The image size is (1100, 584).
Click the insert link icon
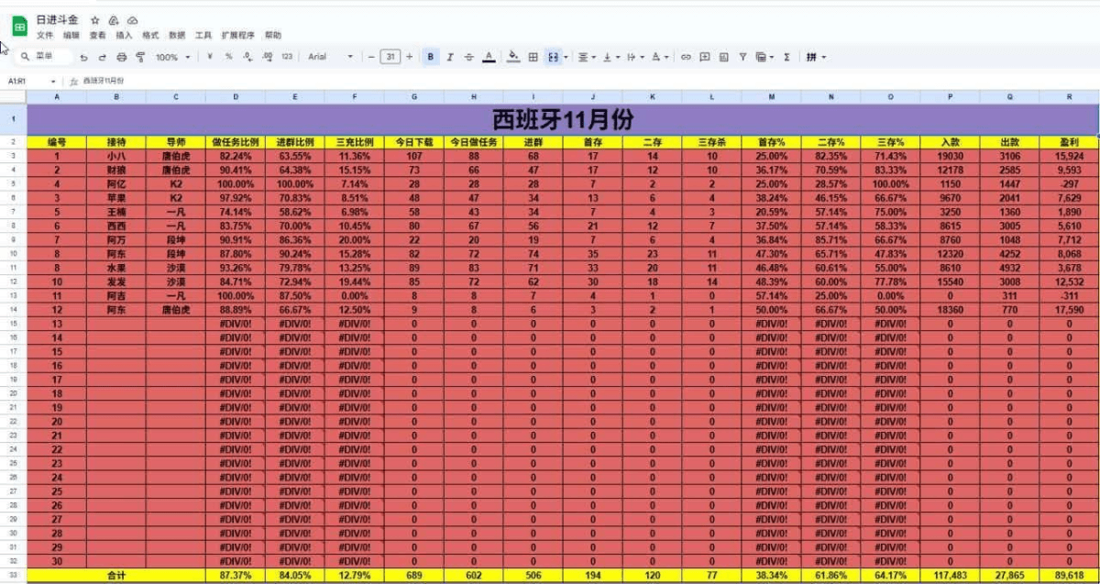(x=686, y=57)
